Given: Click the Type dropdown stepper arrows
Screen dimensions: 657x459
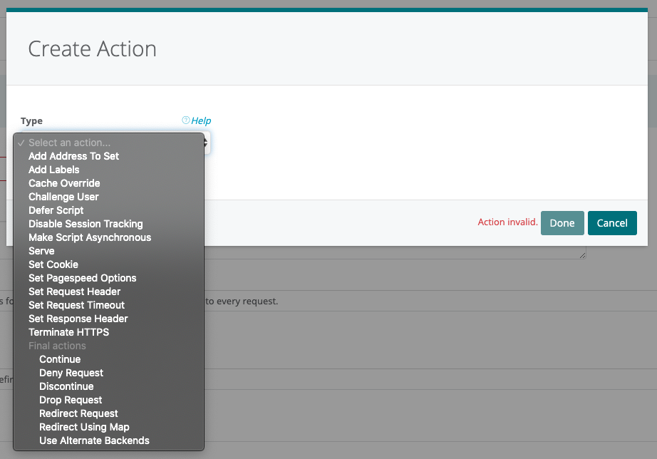Looking at the screenshot, I should (x=206, y=143).
